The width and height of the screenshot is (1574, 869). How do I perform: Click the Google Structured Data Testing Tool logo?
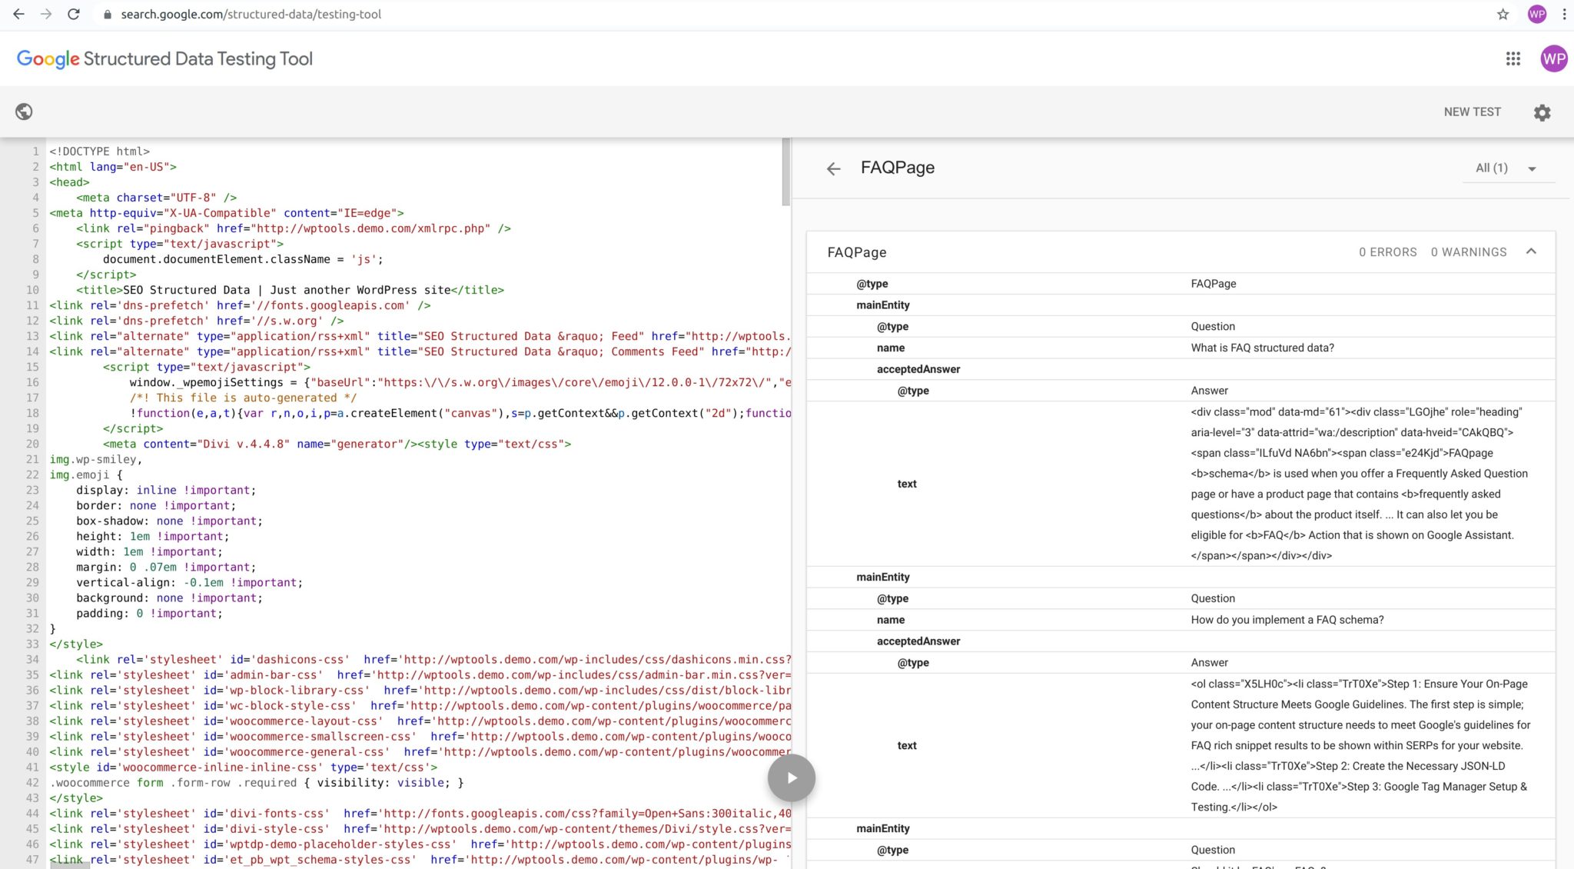click(x=164, y=59)
